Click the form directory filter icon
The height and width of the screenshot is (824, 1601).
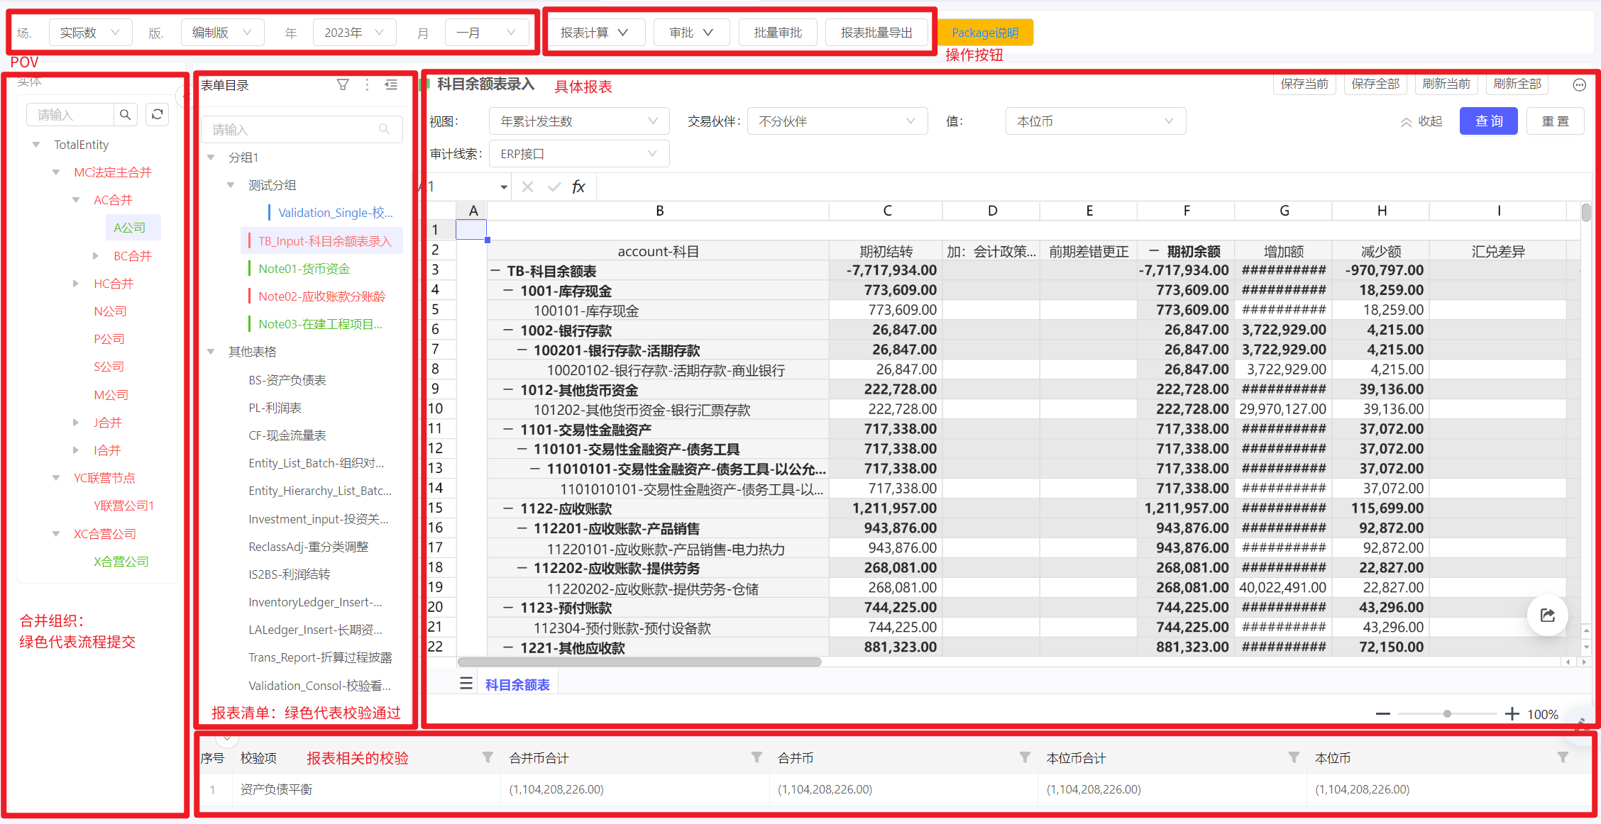[343, 85]
